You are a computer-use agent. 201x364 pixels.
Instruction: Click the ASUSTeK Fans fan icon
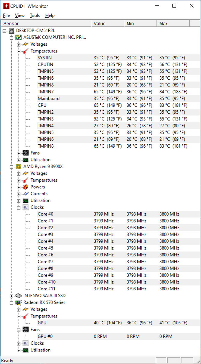point(26,153)
